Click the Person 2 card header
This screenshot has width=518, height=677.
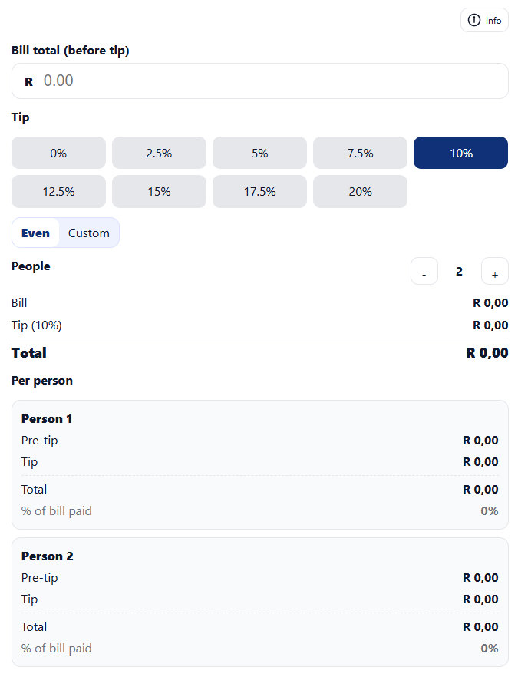[x=47, y=556]
